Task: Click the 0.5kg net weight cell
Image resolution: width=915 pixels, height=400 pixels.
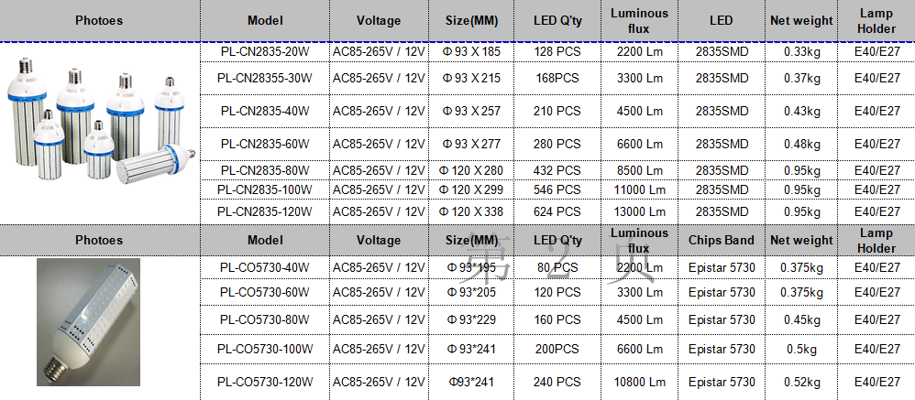Action: tap(802, 350)
